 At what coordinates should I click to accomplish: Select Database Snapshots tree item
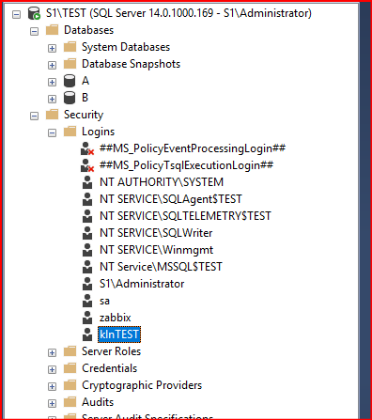[x=131, y=64]
